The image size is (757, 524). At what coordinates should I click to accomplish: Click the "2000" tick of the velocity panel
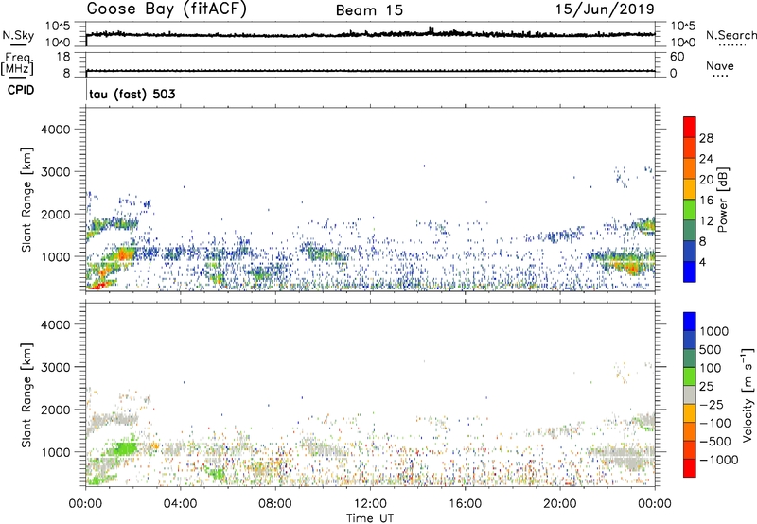click(x=56, y=410)
